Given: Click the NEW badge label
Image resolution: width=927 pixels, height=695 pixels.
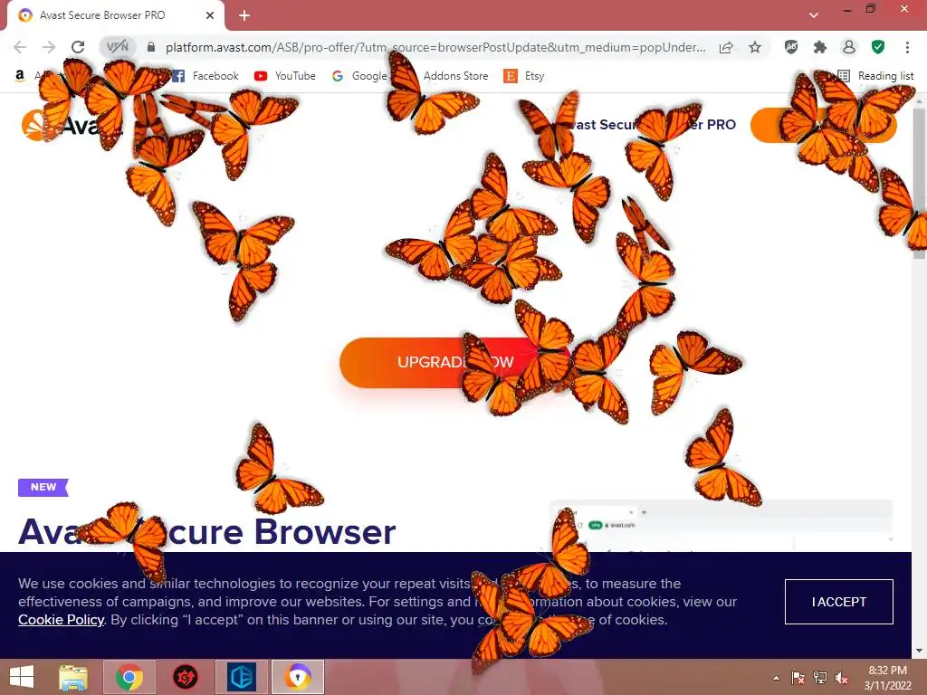Looking at the screenshot, I should 43,487.
